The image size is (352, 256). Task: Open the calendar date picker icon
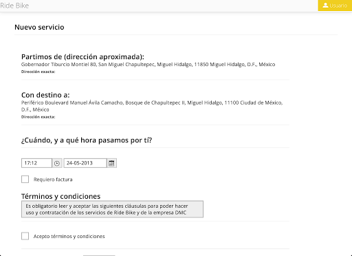[111, 163]
